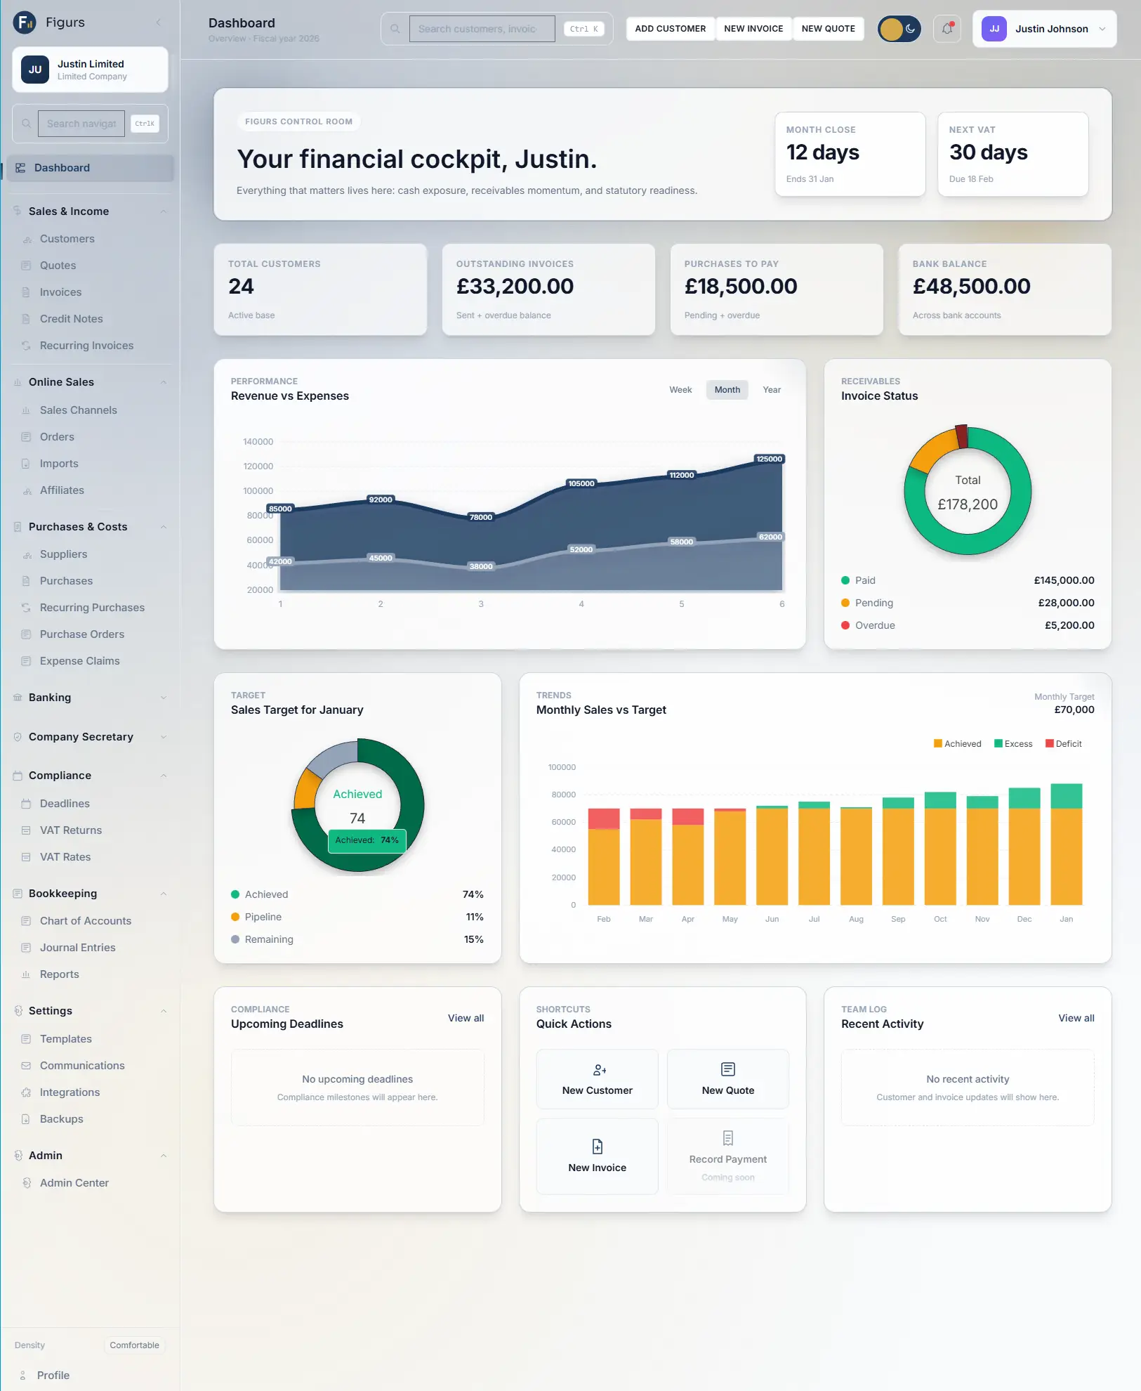This screenshot has height=1391, width=1141.
Task: Select the New Quote shortcut icon
Action: (727, 1070)
